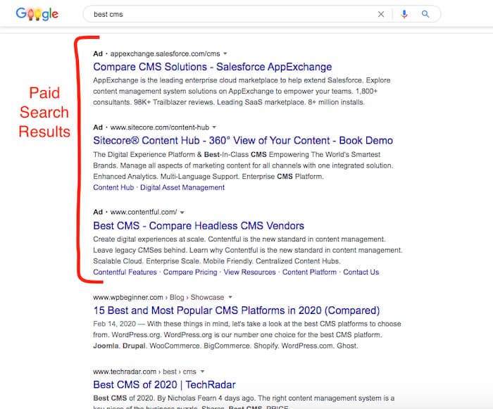Open '15 Best and Most Popular CMS Platforms' result

click(237, 310)
